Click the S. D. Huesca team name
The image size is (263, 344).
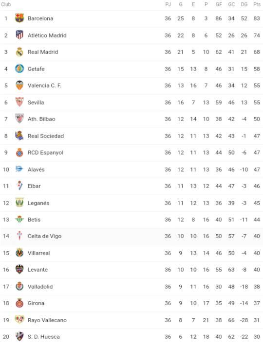[x=43, y=337]
